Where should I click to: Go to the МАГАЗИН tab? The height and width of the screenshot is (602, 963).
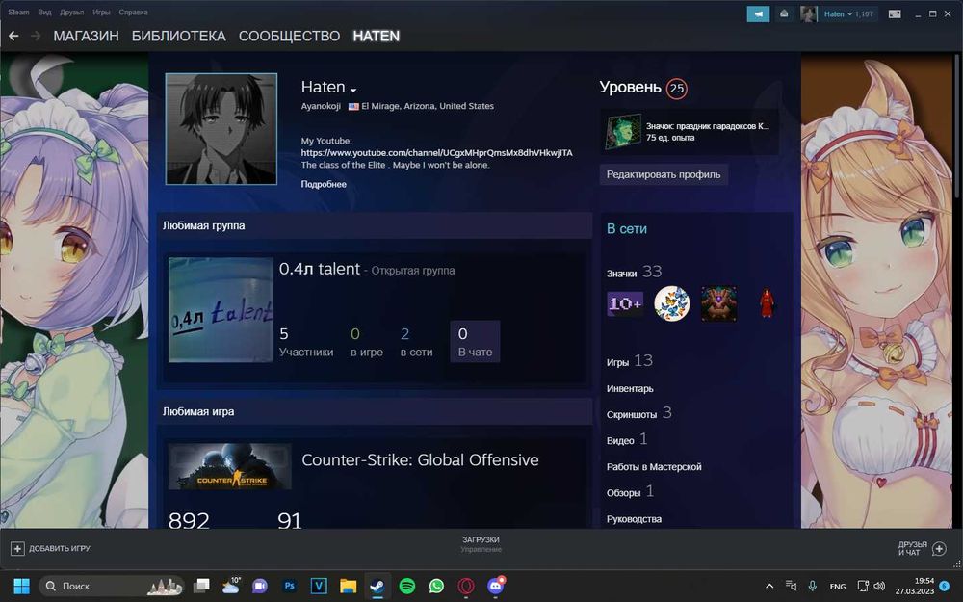click(x=86, y=37)
